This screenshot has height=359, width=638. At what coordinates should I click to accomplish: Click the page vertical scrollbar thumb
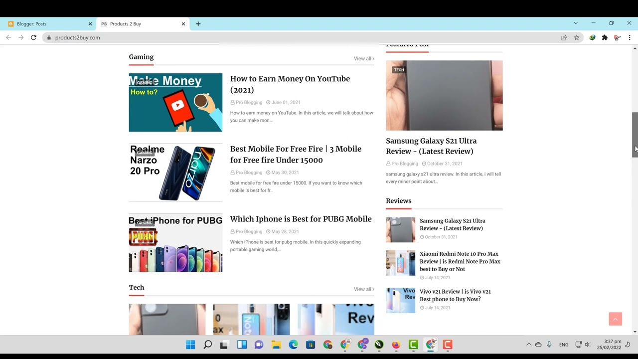tap(635, 135)
